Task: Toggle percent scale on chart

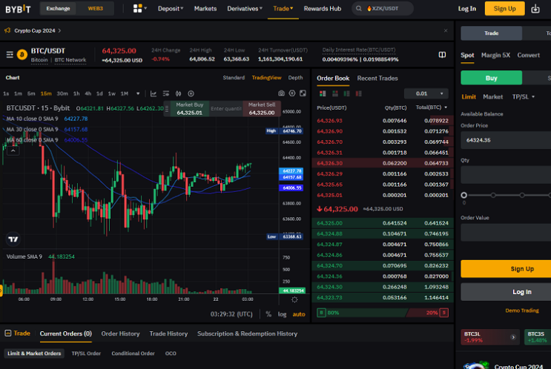Action: point(268,314)
